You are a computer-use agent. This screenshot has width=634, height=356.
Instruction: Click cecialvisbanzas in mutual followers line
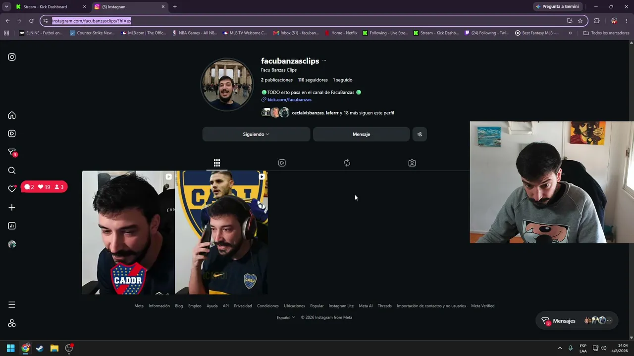[308, 113]
